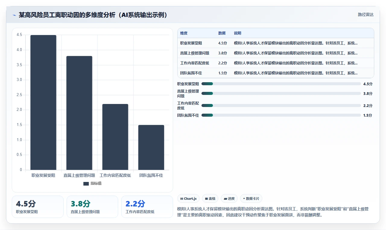Click the 工作内容匹配度低 bar in chart
The height and width of the screenshot is (230, 386).
(115, 137)
